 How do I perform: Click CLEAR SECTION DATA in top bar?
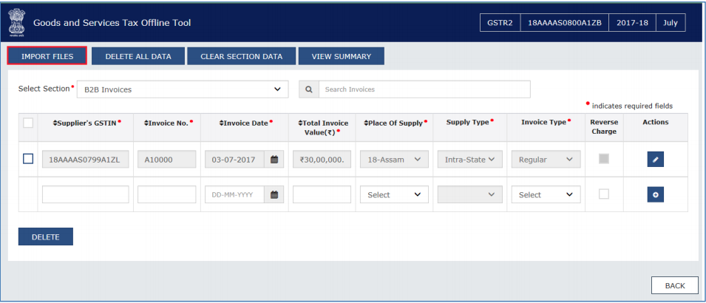coord(241,56)
